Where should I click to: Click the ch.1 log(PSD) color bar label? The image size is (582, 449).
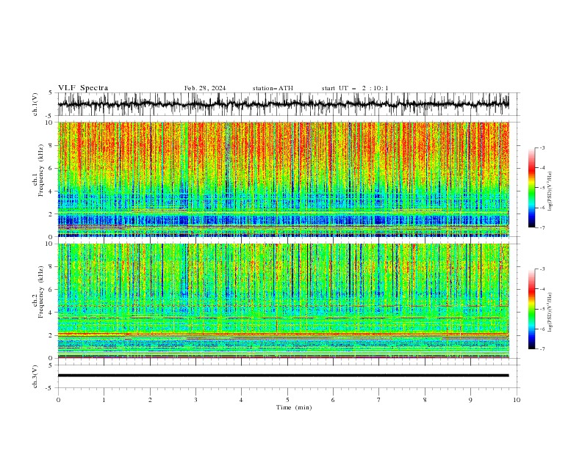click(550, 191)
